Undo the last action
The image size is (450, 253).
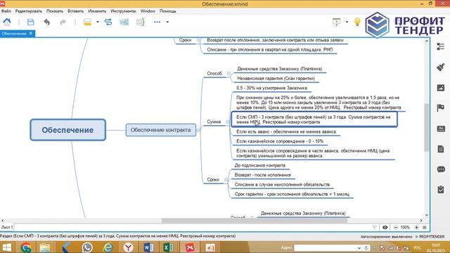[47, 22]
